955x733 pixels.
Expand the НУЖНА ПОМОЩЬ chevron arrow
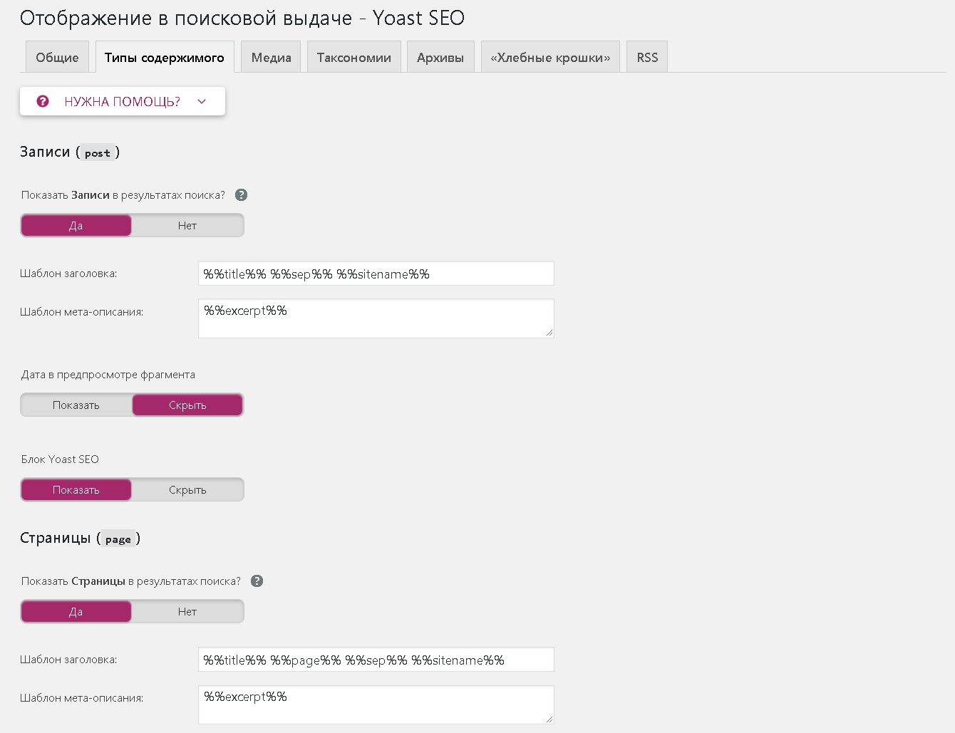click(x=202, y=101)
